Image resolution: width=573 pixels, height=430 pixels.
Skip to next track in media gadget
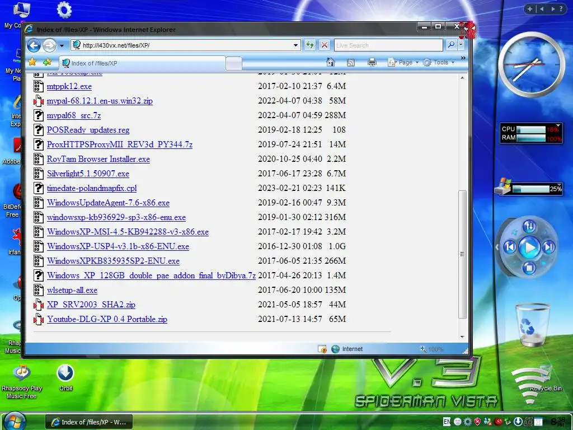click(549, 247)
